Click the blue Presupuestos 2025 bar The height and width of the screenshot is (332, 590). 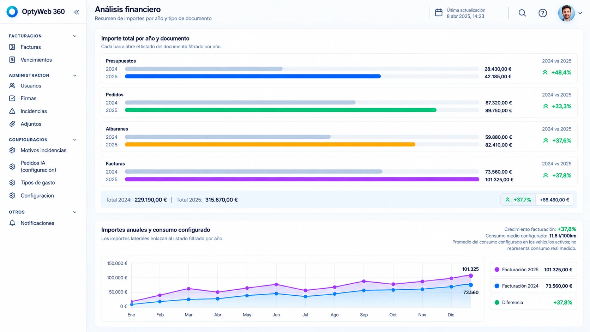(253, 76)
